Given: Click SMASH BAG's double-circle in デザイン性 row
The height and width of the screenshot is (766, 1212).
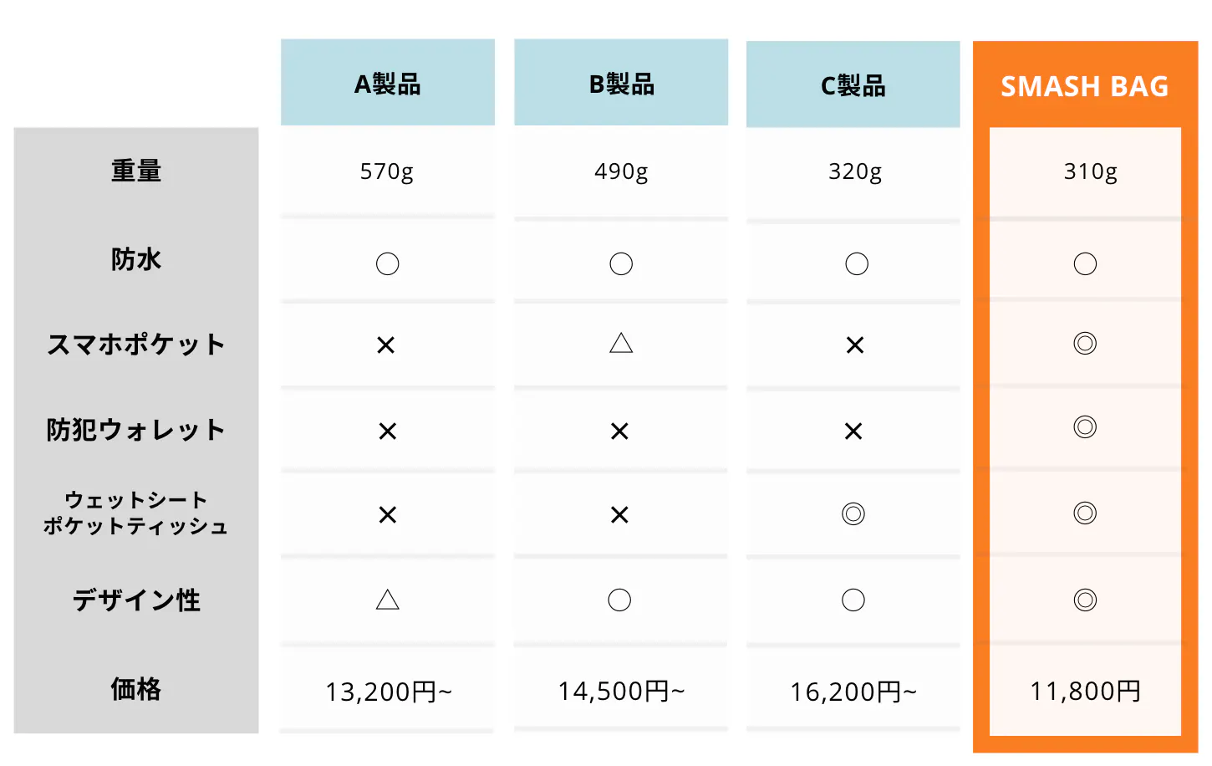Looking at the screenshot, I should 1085,600.
